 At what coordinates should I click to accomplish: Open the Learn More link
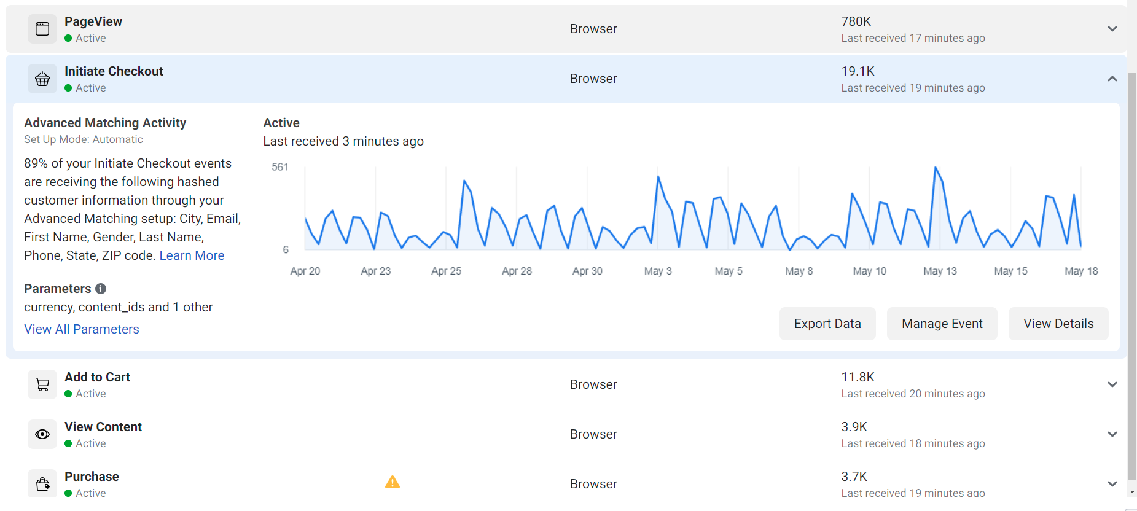point(192,255)
